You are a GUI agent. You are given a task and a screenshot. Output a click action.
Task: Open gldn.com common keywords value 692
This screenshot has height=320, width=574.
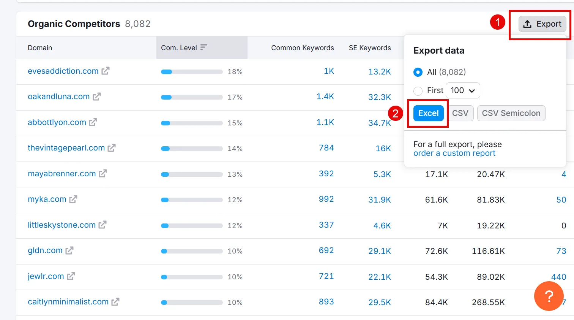click(326, 250)
